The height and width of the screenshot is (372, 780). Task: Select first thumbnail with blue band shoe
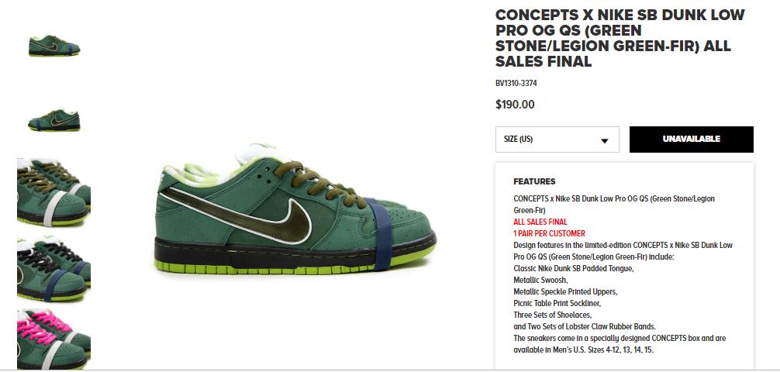(53, 46)
